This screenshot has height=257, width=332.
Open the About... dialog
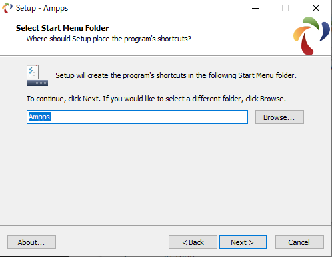tap(31, 242)
